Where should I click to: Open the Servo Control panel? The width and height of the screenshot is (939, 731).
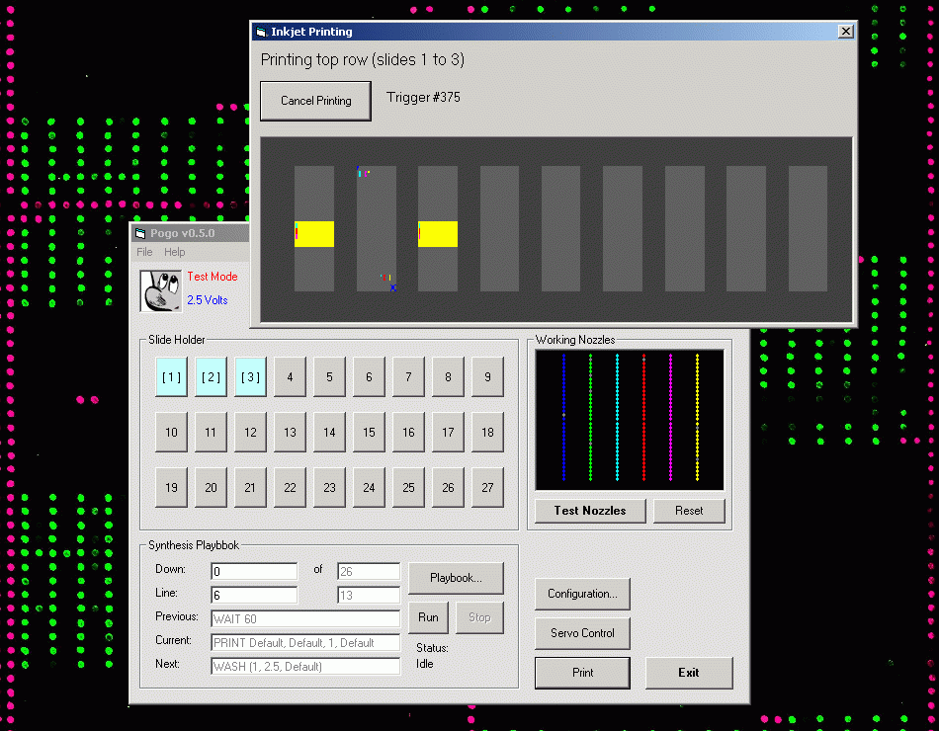(582, 633)
